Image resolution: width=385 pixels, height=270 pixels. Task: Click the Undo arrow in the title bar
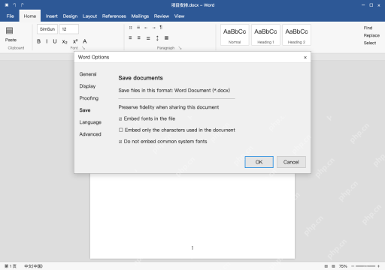click(x=14, y=5)
